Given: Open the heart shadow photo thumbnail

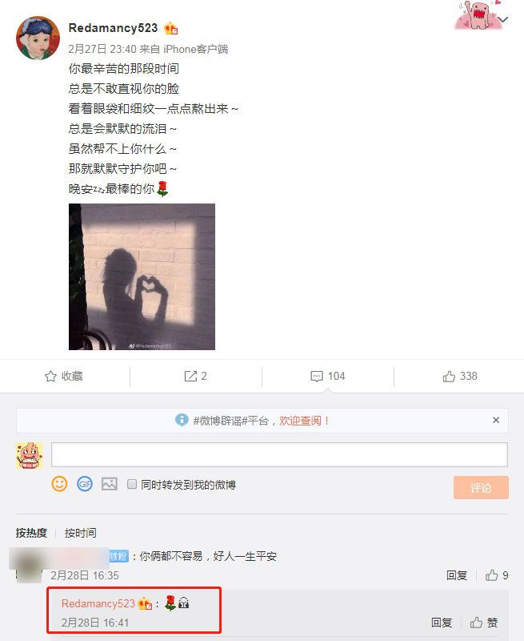Looking at the screenshot, I should (x=142, y=276).
